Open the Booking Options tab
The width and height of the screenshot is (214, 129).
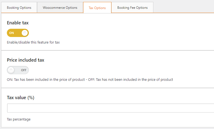pos(19,7)
